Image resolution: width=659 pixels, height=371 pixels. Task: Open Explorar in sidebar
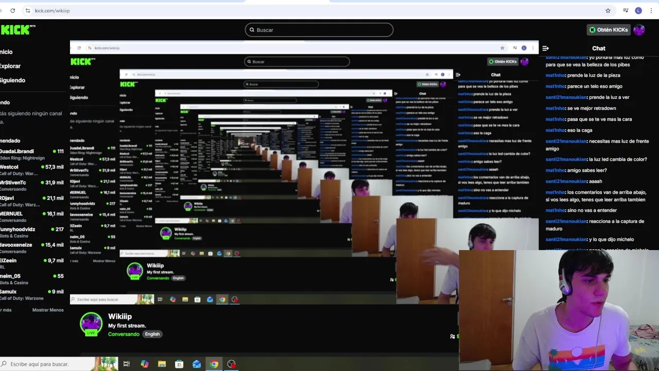click(x=10, y=66)
